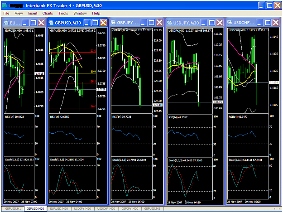
Task: Minimize the EURUSD chart window
Action: pyautogui.click(x=25, y=23)
